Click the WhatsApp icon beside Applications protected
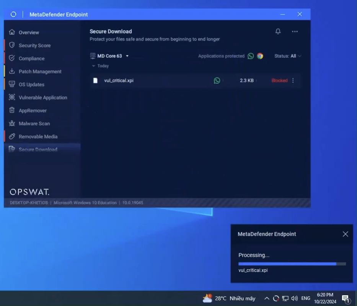 (251, 56)
